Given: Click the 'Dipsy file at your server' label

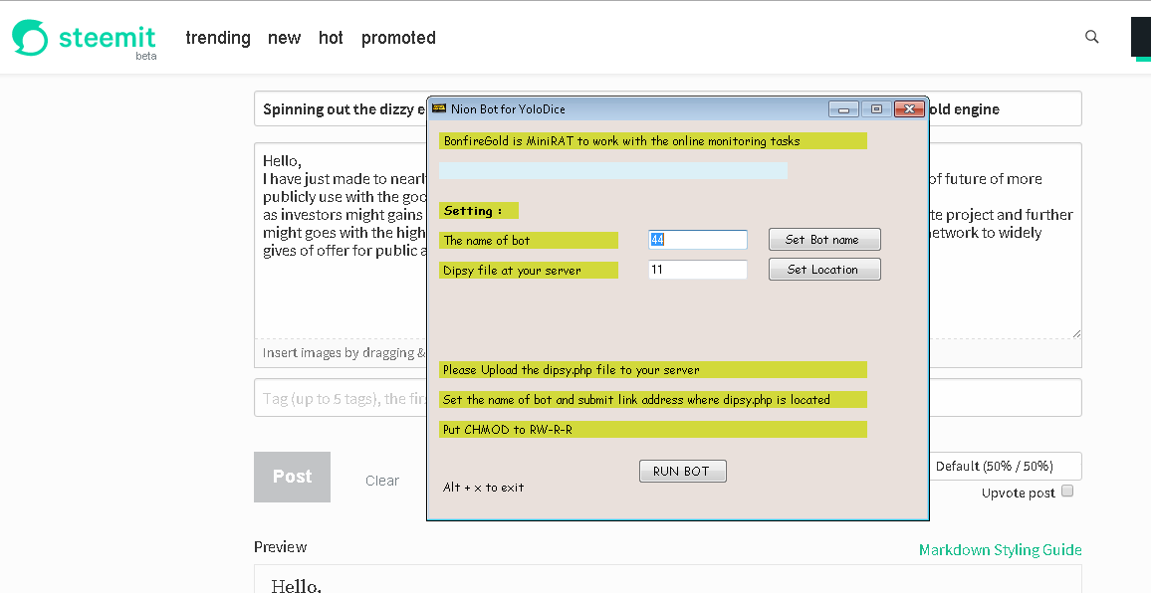Looking at the screenshot, I should 529,270.
